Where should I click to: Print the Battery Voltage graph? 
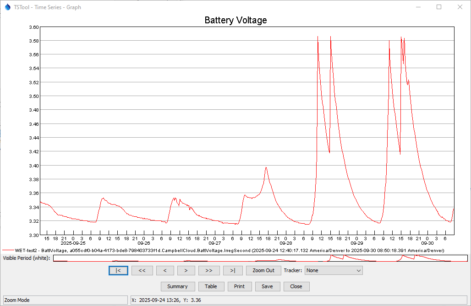tap(239, 286)
